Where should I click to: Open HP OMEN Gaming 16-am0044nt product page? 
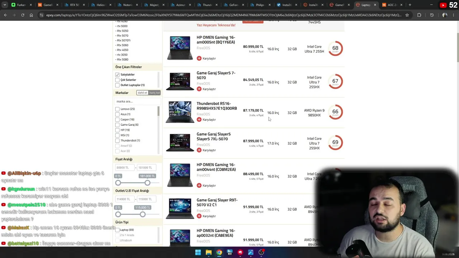click(216, 167)
